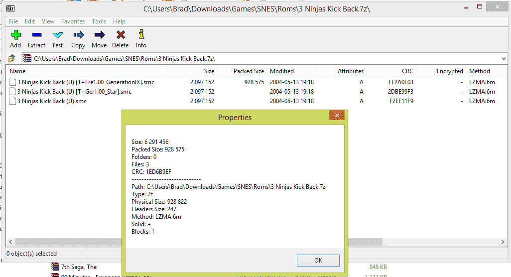The image size is (511, 277).
Task: Click file icon of the T+Fre1.00 rom
Action: (x=13, y=82)
